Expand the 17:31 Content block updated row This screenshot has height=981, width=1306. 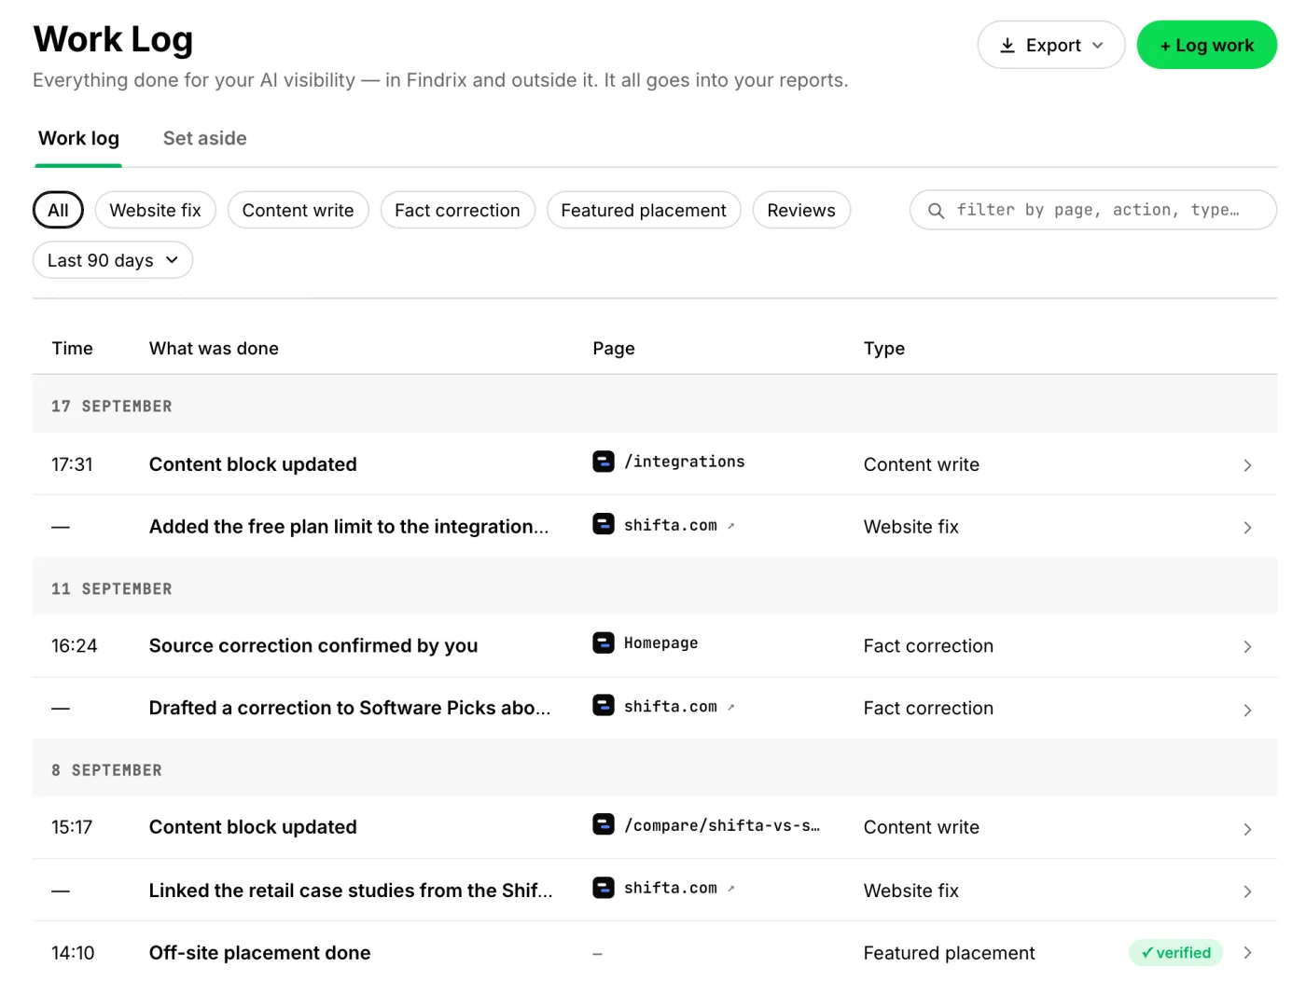(x=1247, y=464)
